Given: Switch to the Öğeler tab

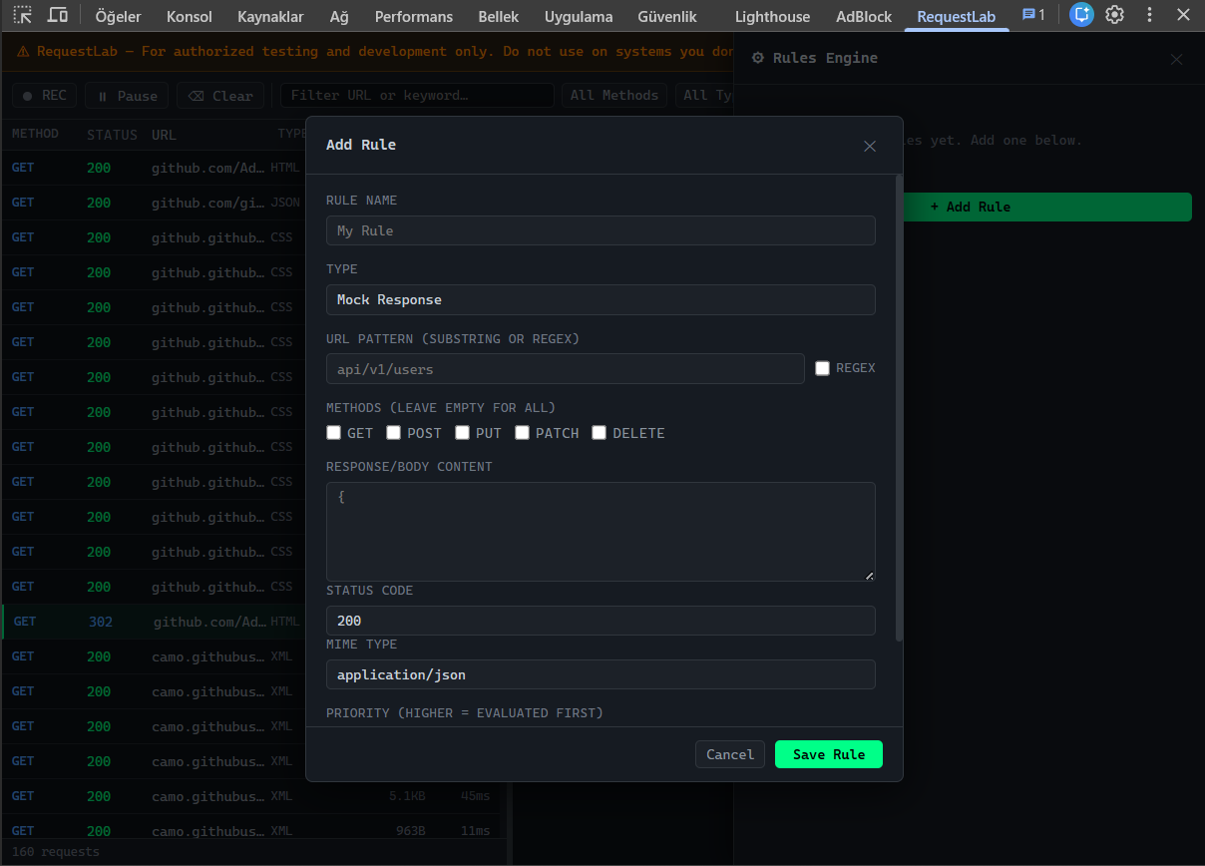Looking at the screenshot, I should click(x=118, y=16).
